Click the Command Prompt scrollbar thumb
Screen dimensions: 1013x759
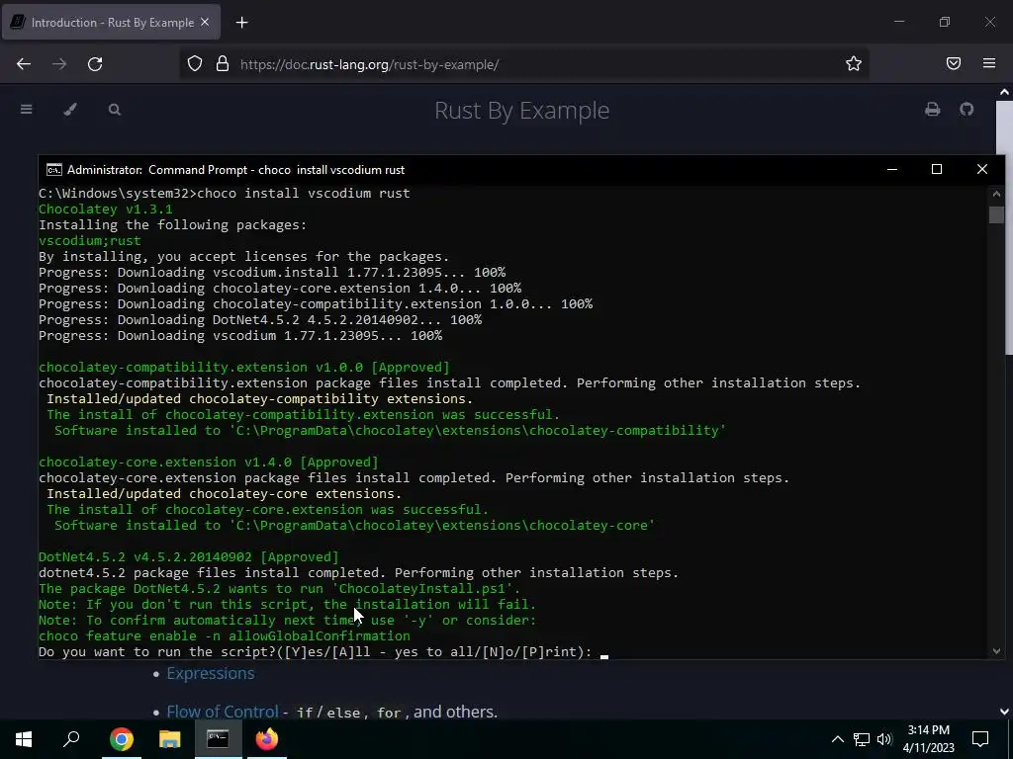click(996, 214)
